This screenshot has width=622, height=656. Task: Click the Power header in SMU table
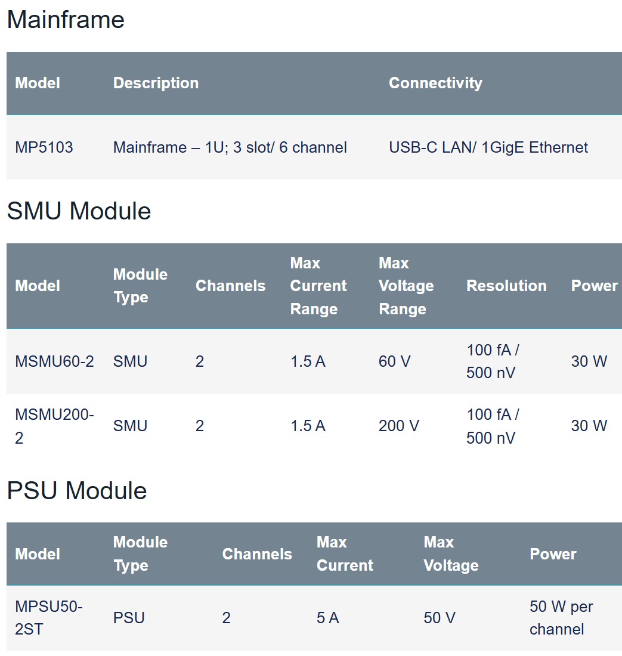(x=595, y=286)
